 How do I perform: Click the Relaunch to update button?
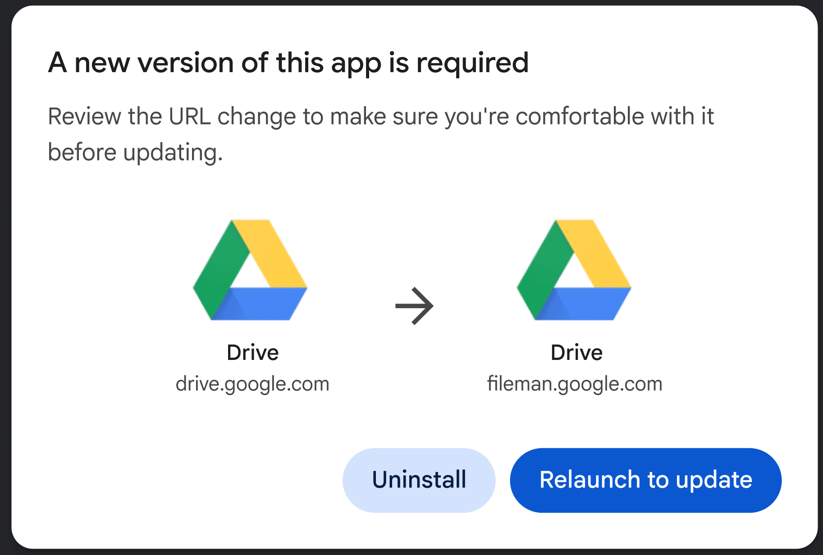tap(645, 480)
